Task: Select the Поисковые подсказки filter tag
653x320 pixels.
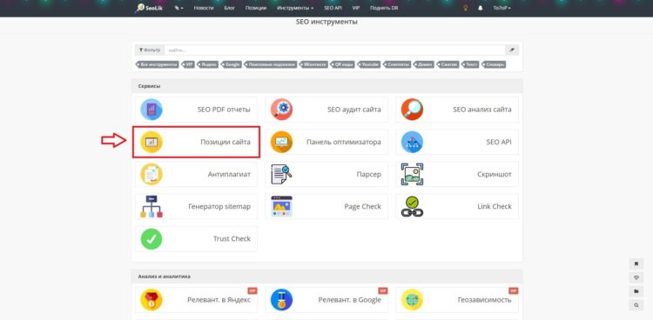Action: (270, 64)
